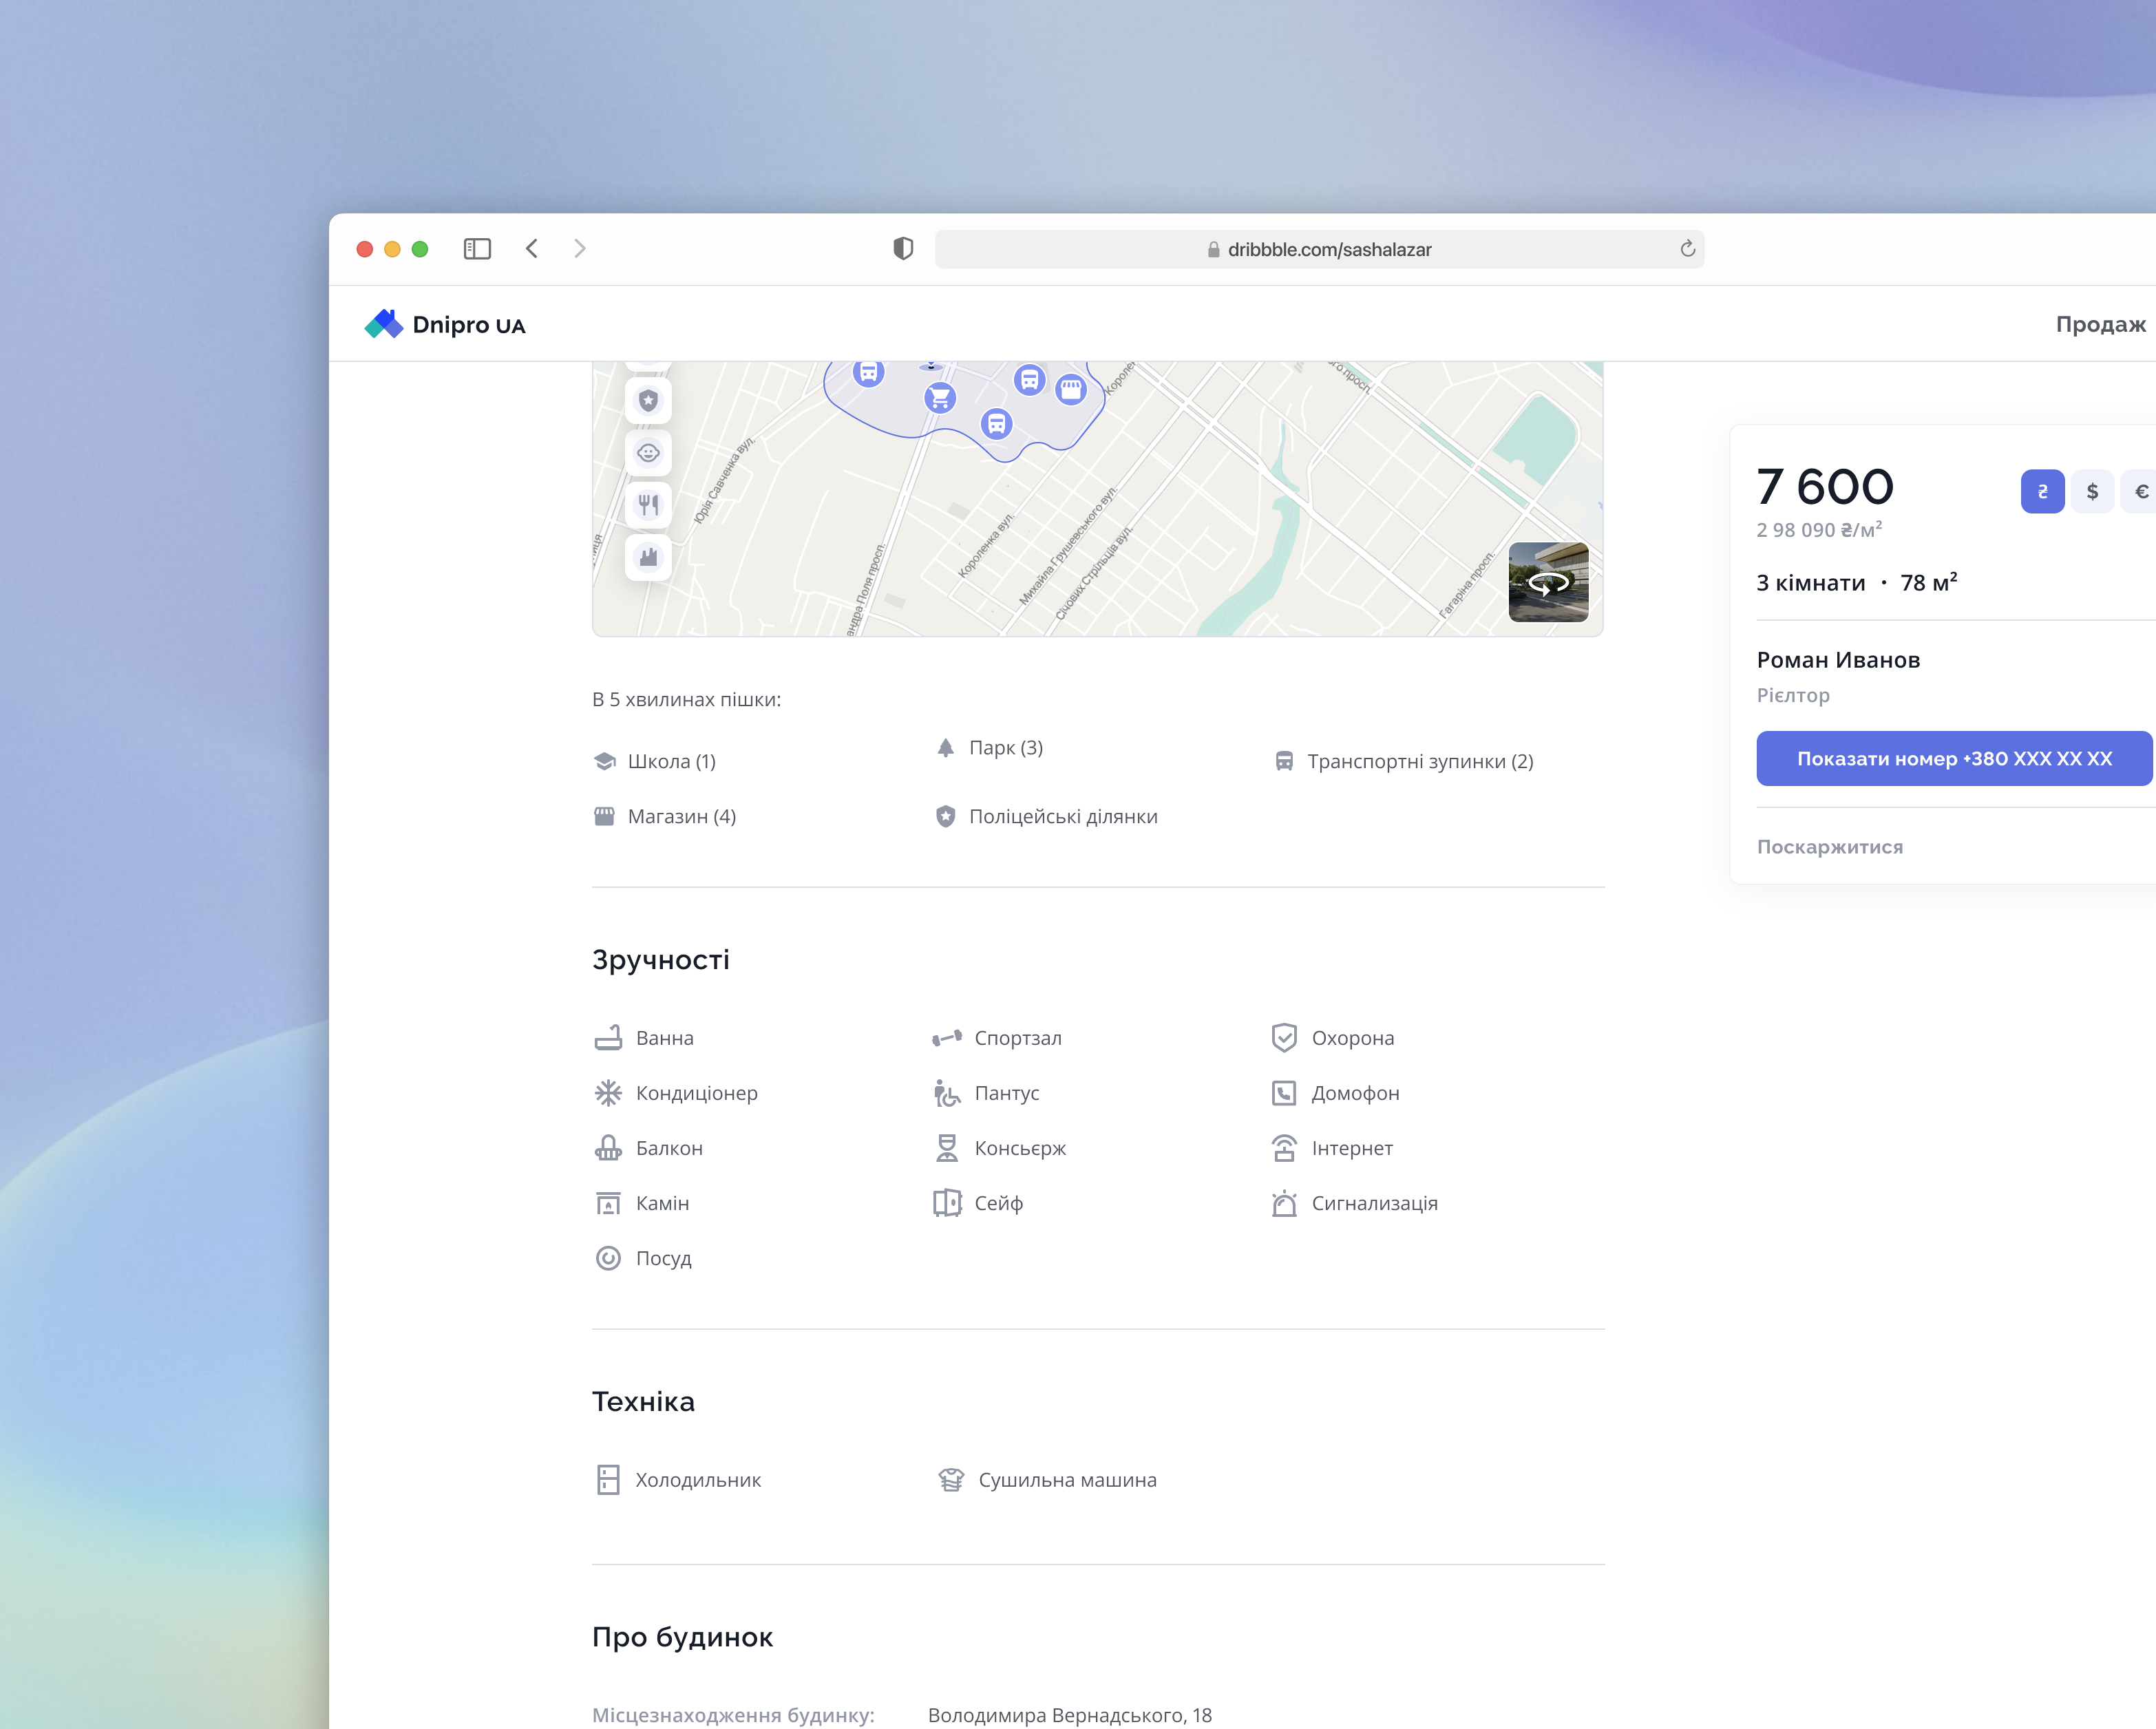This screenshot has width=2156, height=1729.
Task: Click the Домофон phone icon
Action: 1284,1093
